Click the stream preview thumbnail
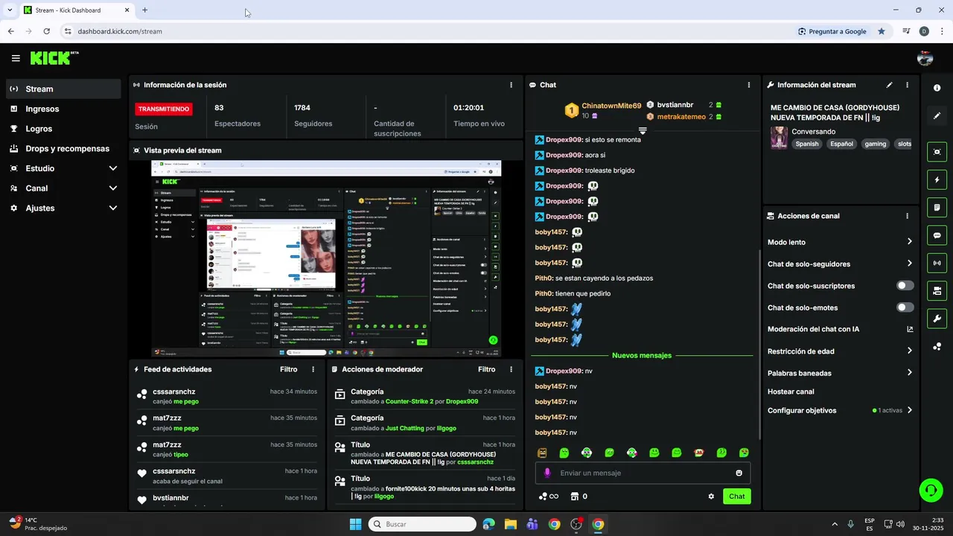 [x=326, y=258]
